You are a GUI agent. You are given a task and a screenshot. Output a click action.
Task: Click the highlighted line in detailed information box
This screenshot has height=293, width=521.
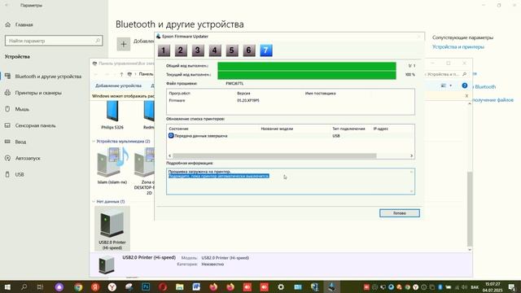(x=219, y=176)
